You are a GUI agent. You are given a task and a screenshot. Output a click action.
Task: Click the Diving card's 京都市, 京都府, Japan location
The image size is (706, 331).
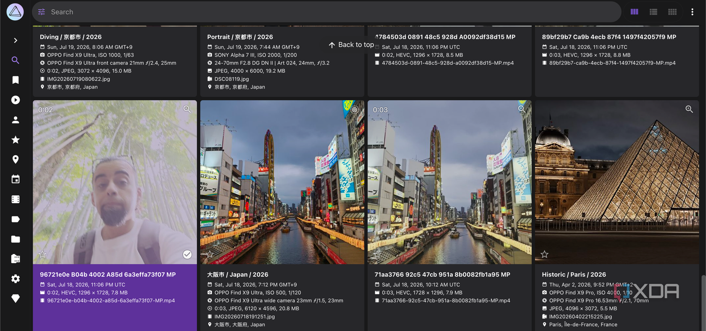(72, 87)
